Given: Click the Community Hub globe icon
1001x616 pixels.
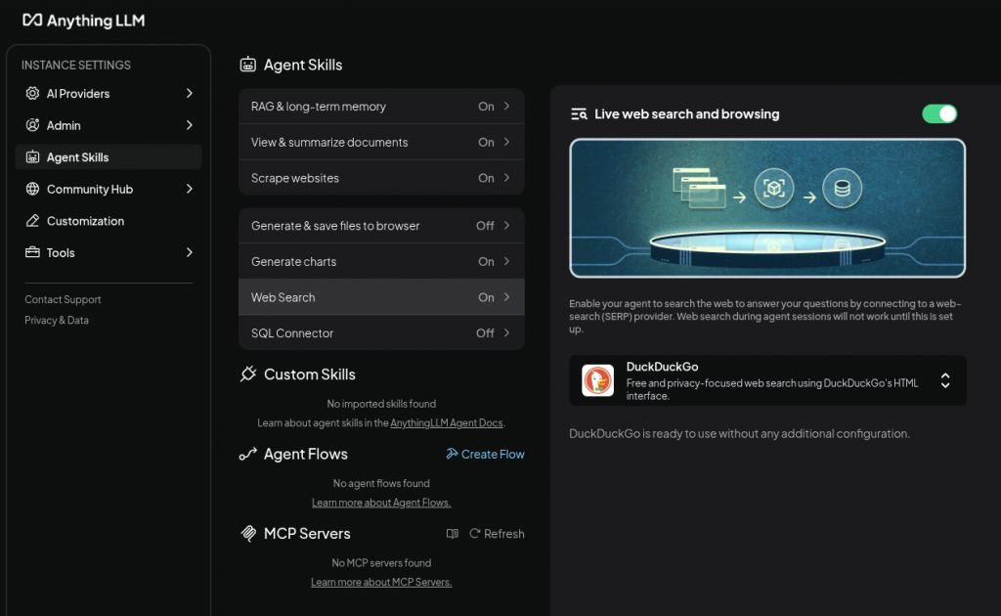Looking at the screenshot, I should pos(33,189).
